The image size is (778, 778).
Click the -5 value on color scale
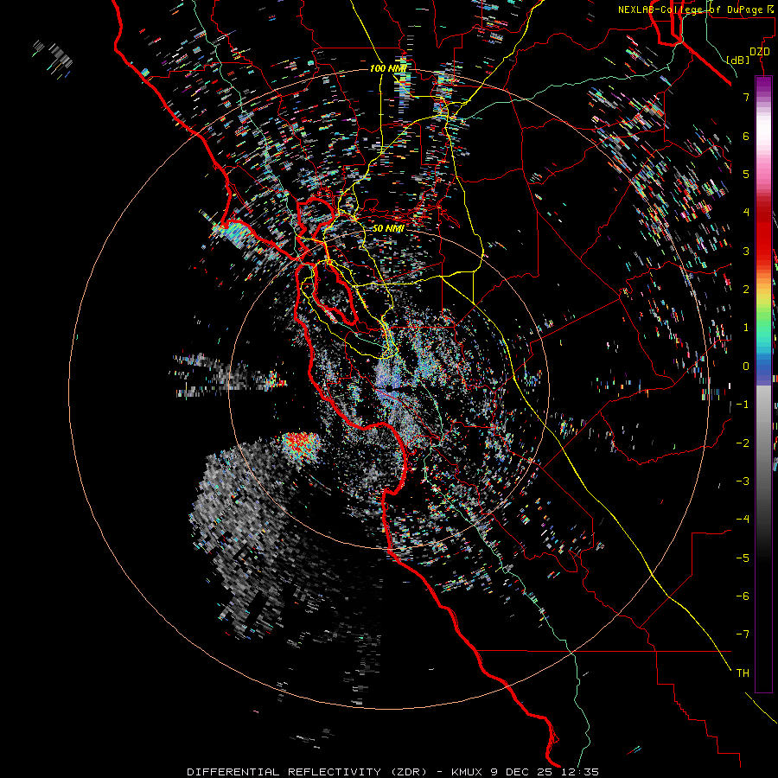(x=743, y=558)
